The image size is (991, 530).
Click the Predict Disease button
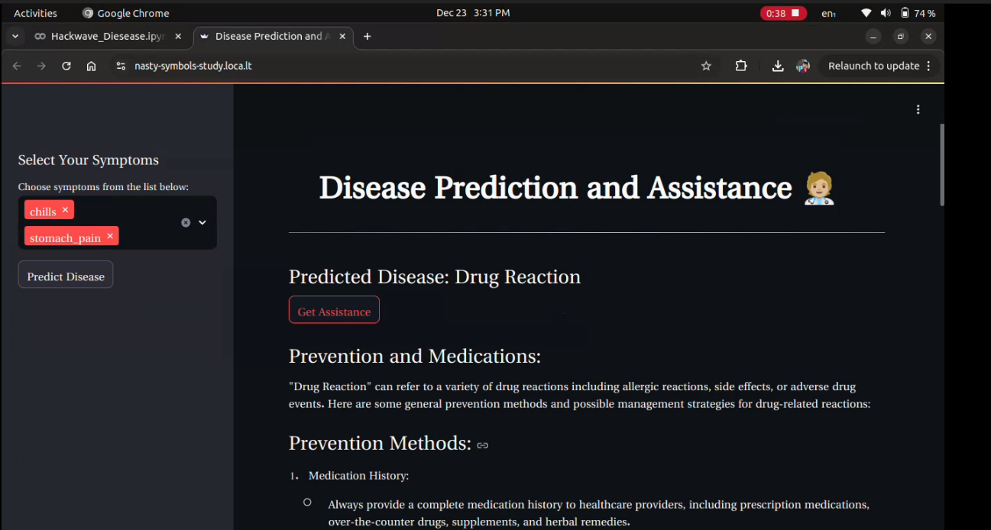(65, 275)
